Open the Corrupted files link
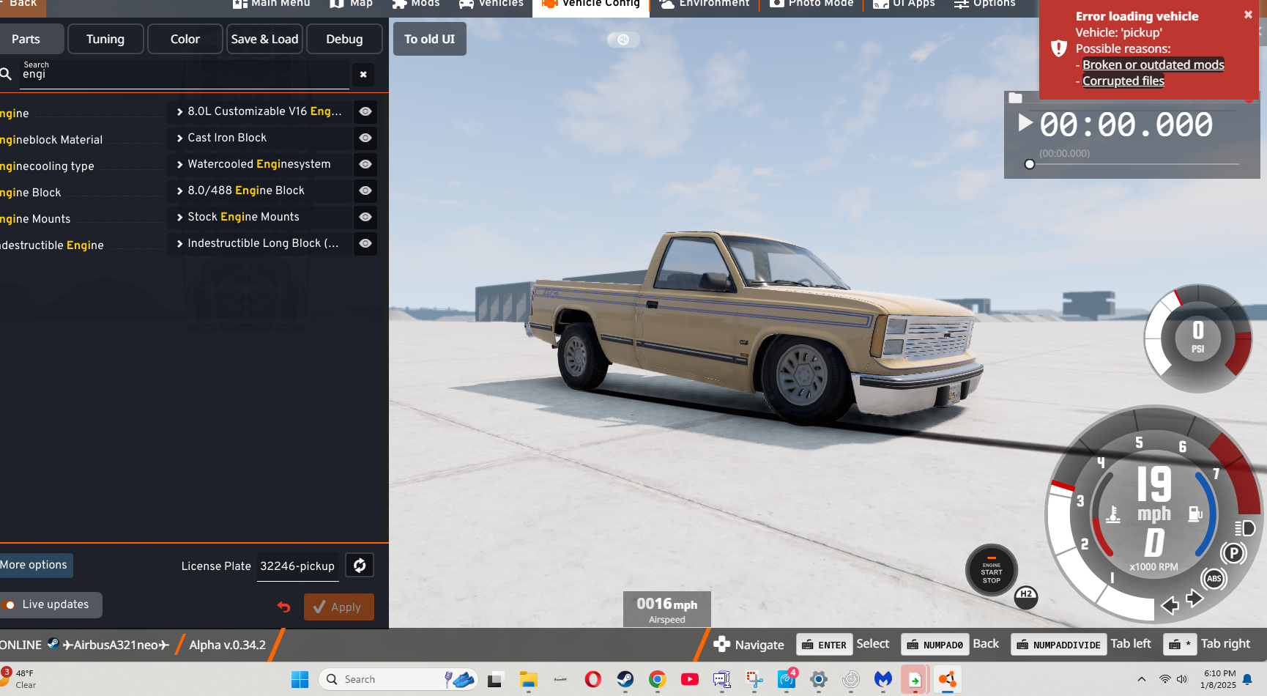Image resolution: width=1267 pixels, height=696 pixels. pos(1123,81)
